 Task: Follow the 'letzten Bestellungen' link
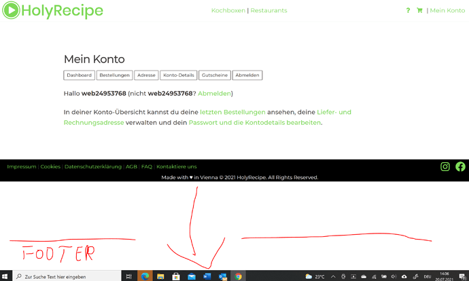[x=232, y=112]
